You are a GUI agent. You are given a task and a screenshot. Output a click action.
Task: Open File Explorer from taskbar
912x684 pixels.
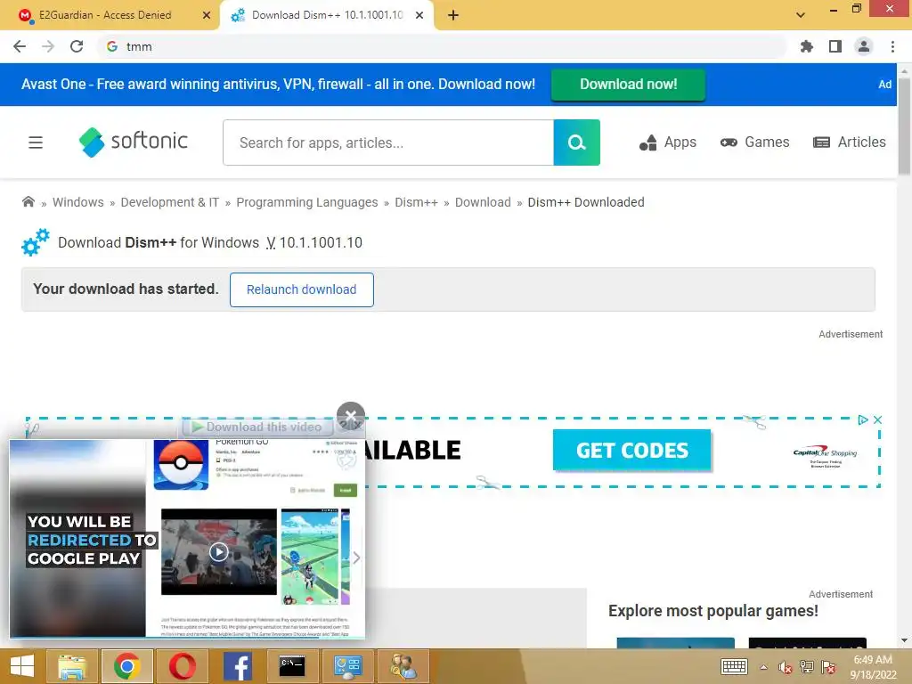coord(72,666)
